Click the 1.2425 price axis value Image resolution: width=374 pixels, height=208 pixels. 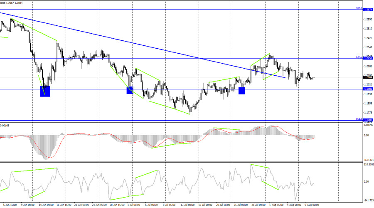(368, 38)
